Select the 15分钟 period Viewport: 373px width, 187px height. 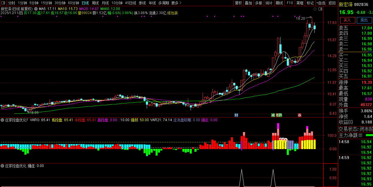click(46, 3)
